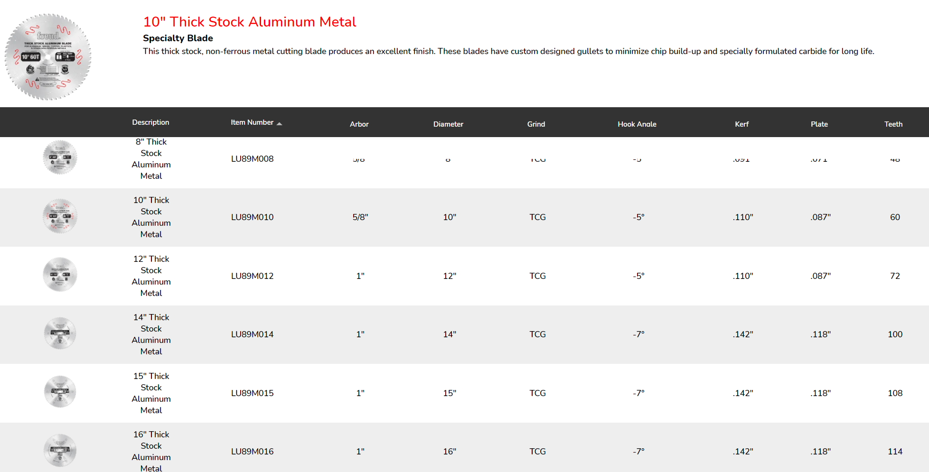Open item number LU89M014 link
Image resolution: width=929 pixels, height=472 pixels.
coord(252,334)
